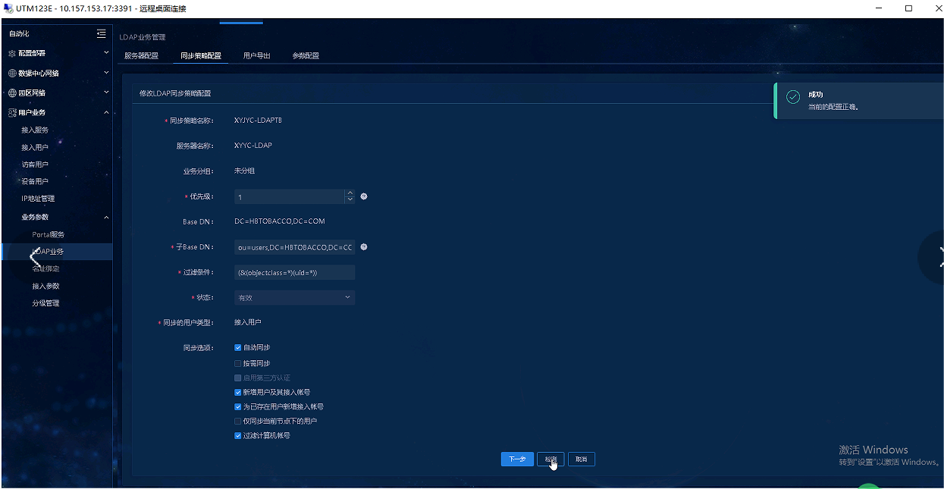Image resolution: width=944 pixels, height=489 pixels.
Task: Minimize the remote desktop window
Action: click(x=878, y=8)
